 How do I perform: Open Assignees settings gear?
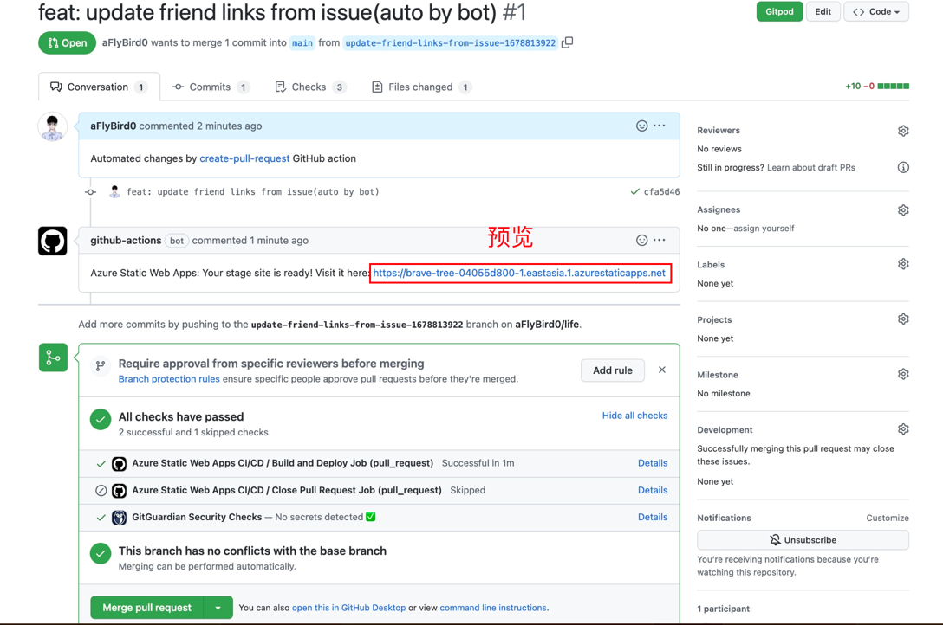click(x=903, y=210)
